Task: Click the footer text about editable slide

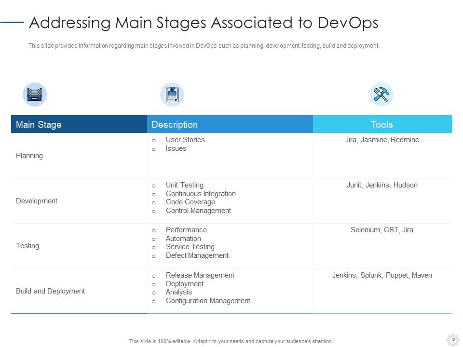Action: point(231,341)
